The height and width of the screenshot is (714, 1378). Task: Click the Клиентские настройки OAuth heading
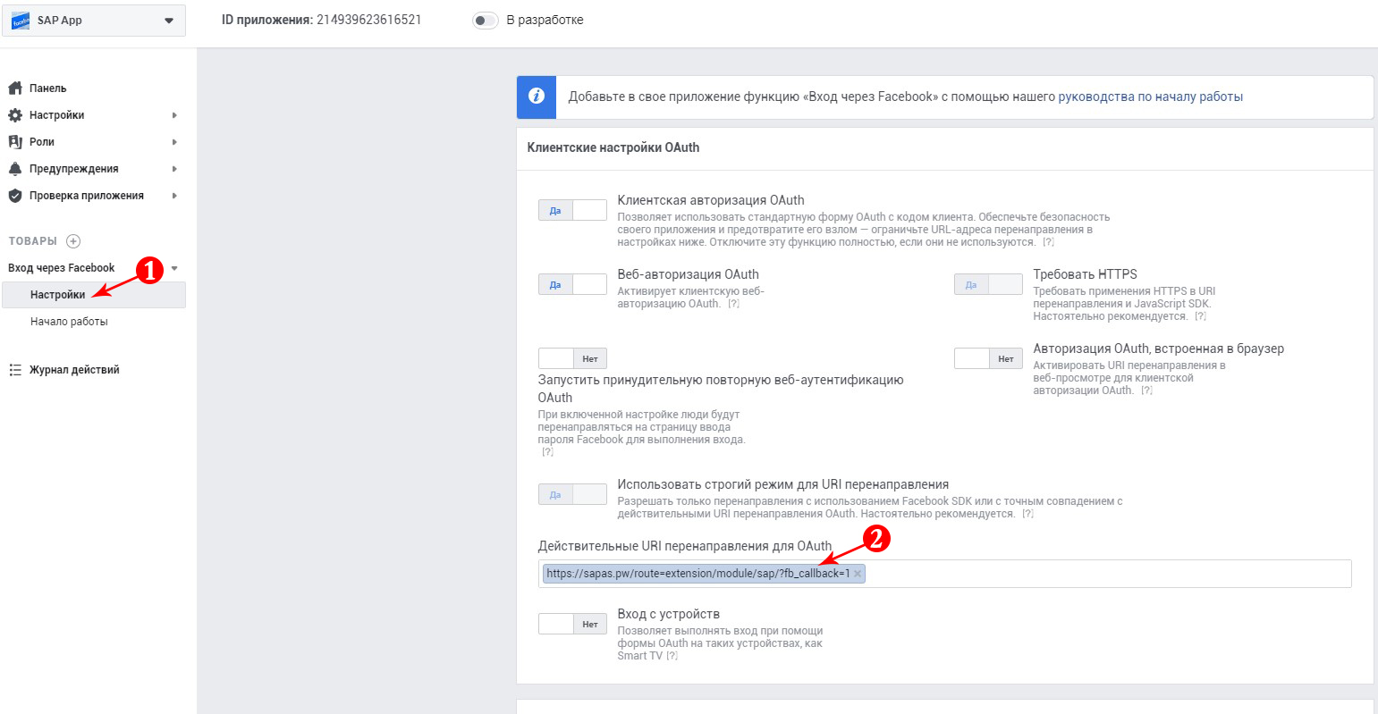click(613, 147)
